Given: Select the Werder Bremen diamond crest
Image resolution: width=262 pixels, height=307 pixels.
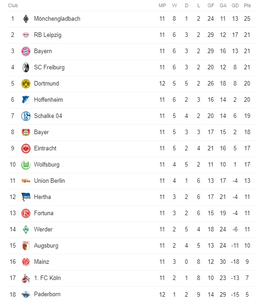Looking at the screenshot, I should (26, 230).
